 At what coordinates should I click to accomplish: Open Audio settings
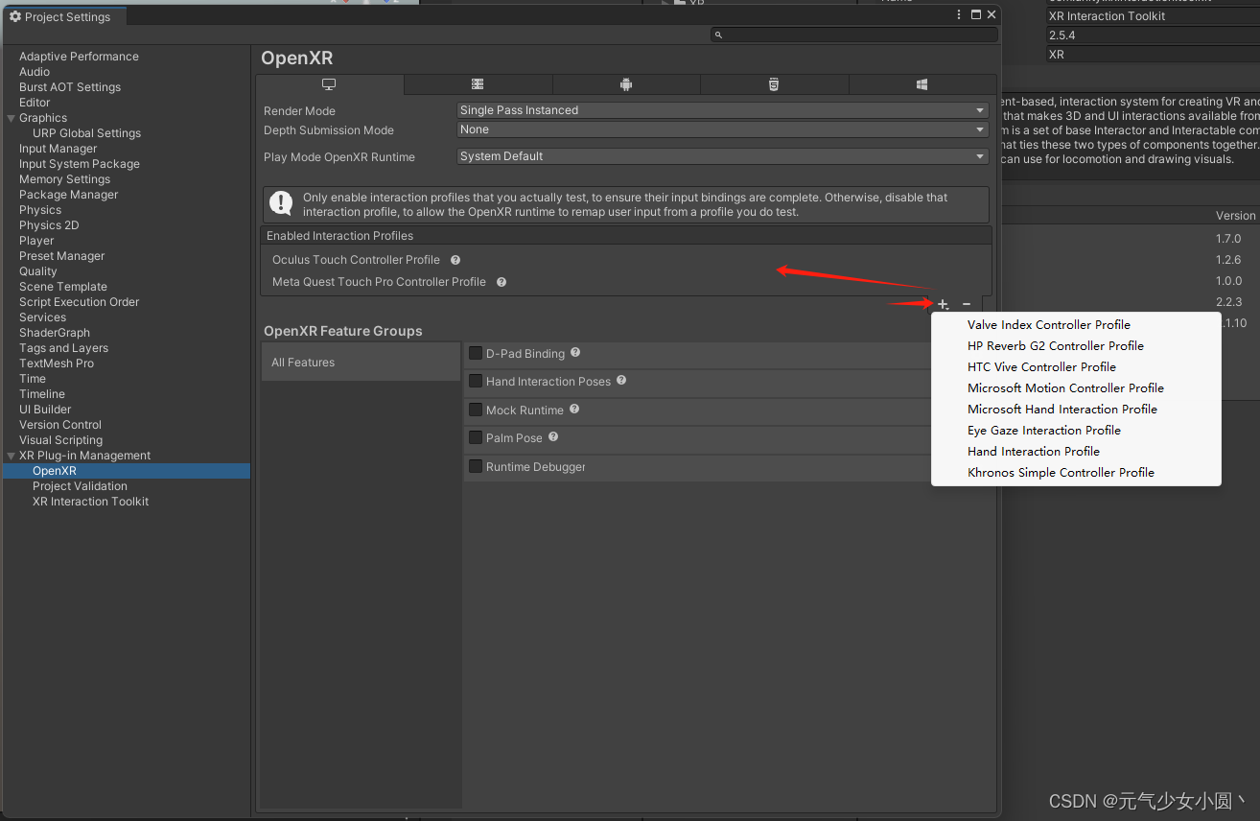(x=35, y=72)
